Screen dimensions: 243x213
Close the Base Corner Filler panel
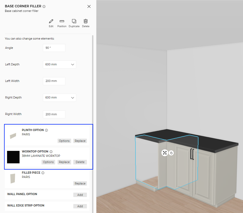(x=89, y=7)
